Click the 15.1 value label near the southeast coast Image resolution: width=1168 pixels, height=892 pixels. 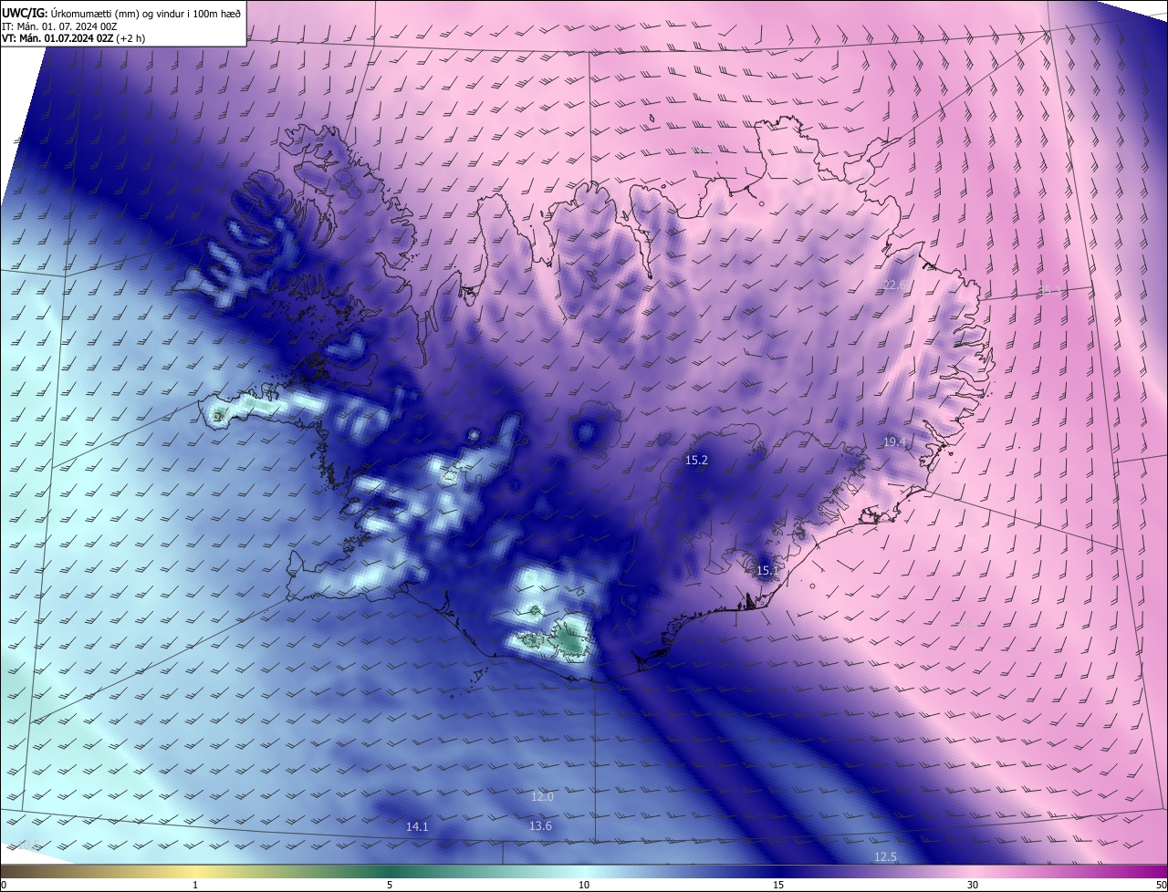tap(767, 571)
